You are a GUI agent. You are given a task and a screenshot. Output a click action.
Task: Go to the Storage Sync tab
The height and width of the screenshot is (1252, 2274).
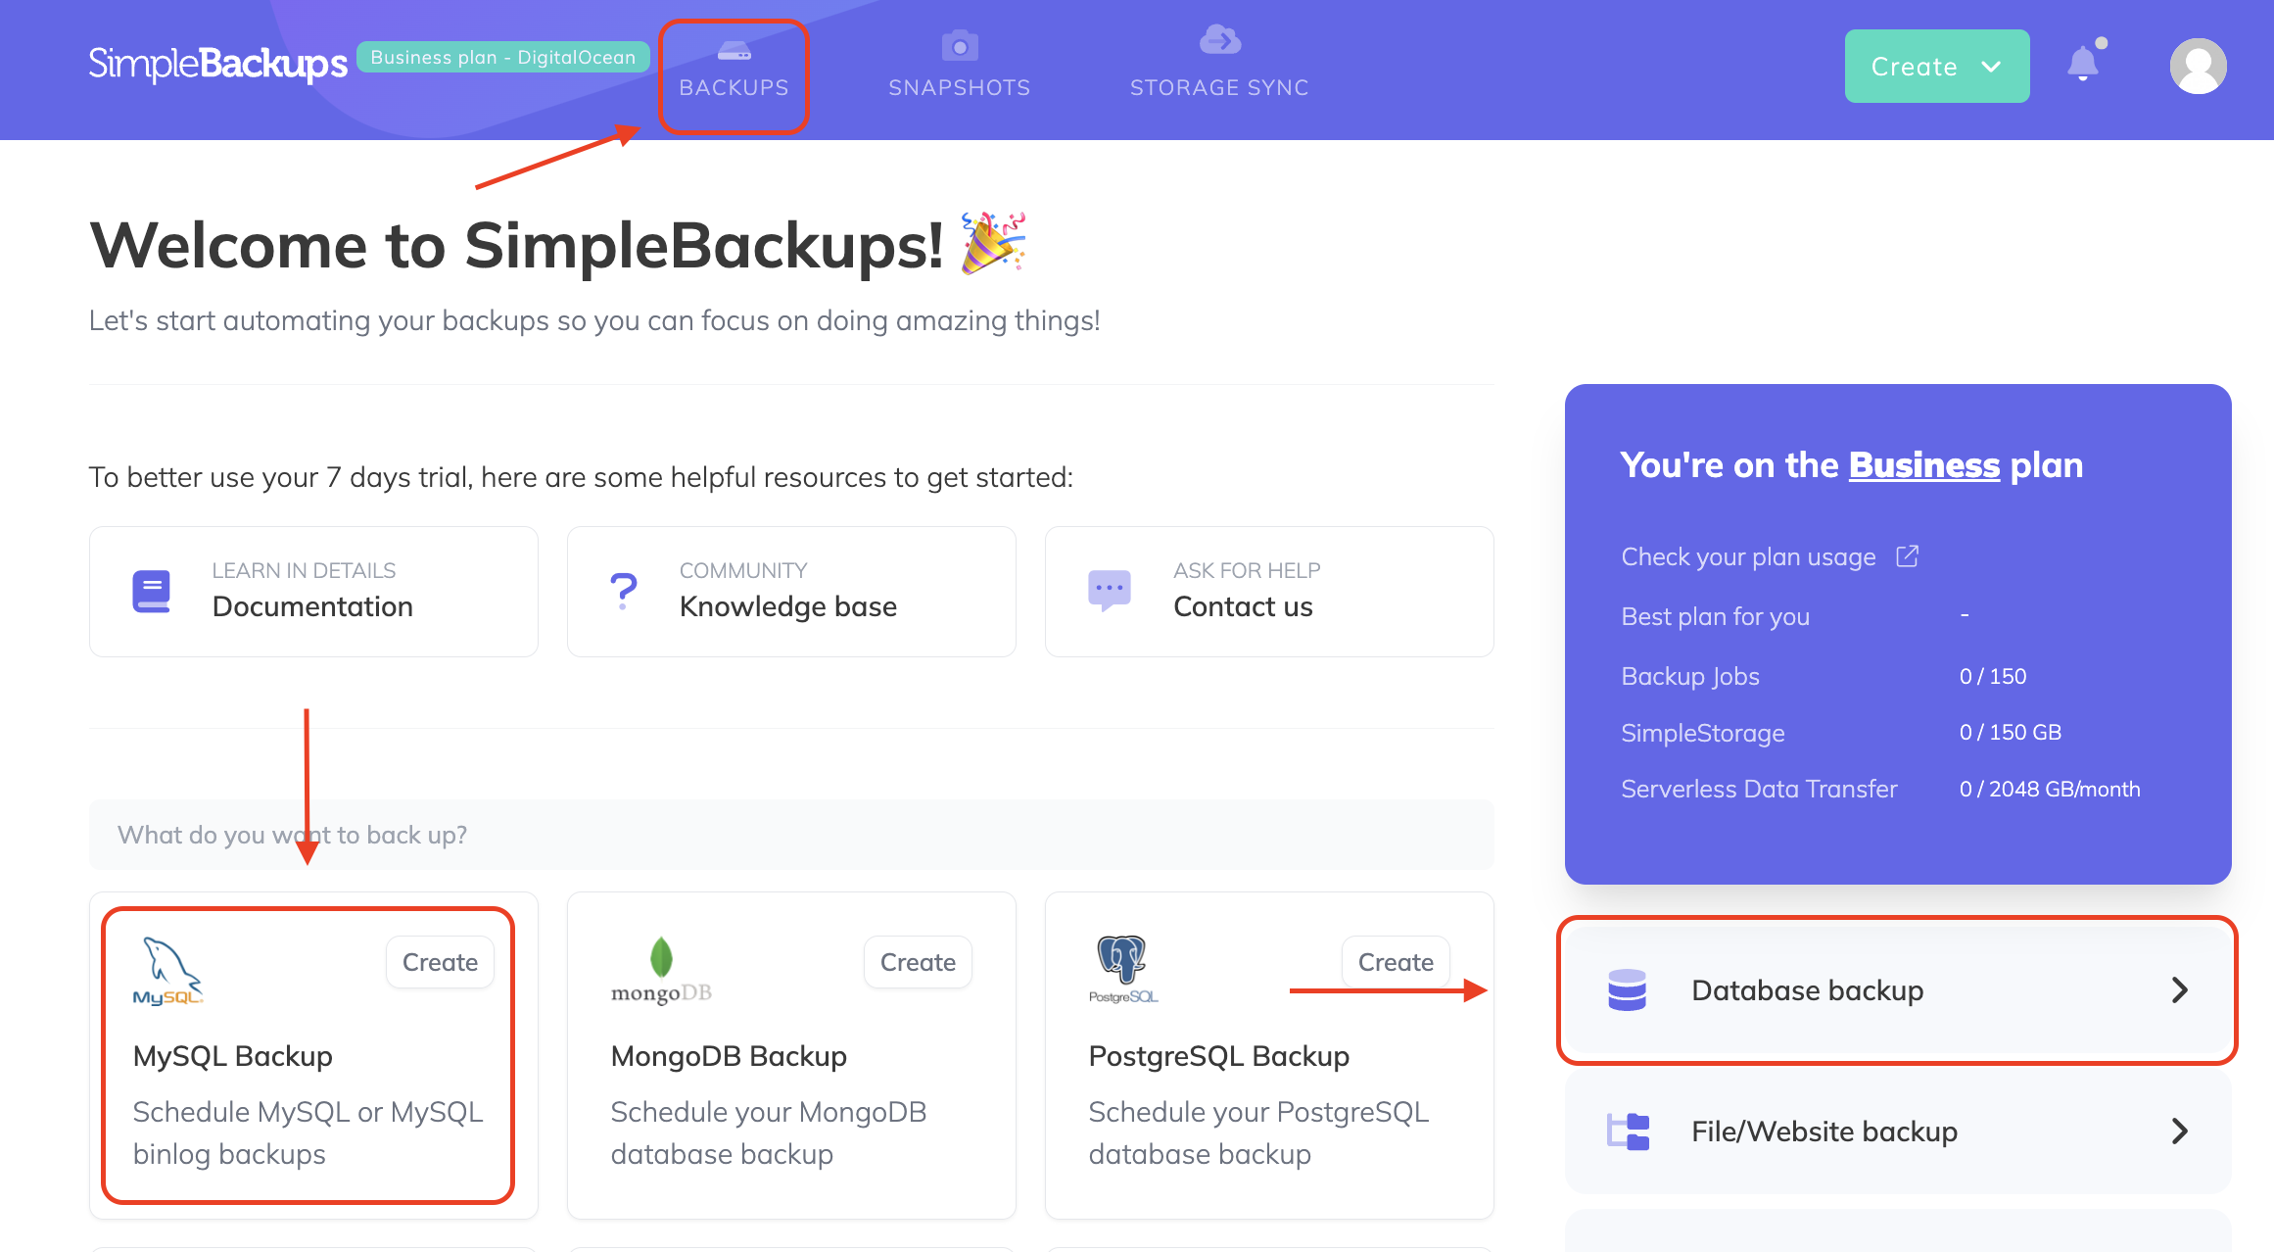[x=1218, y=67]
